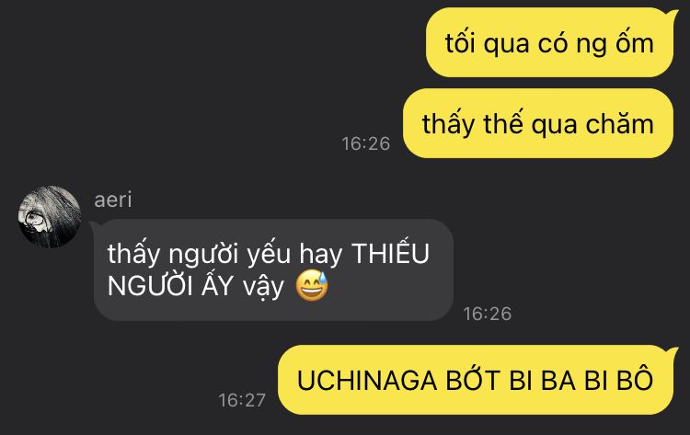Click the 16:26 timestamp beside aeri's message

487,314
